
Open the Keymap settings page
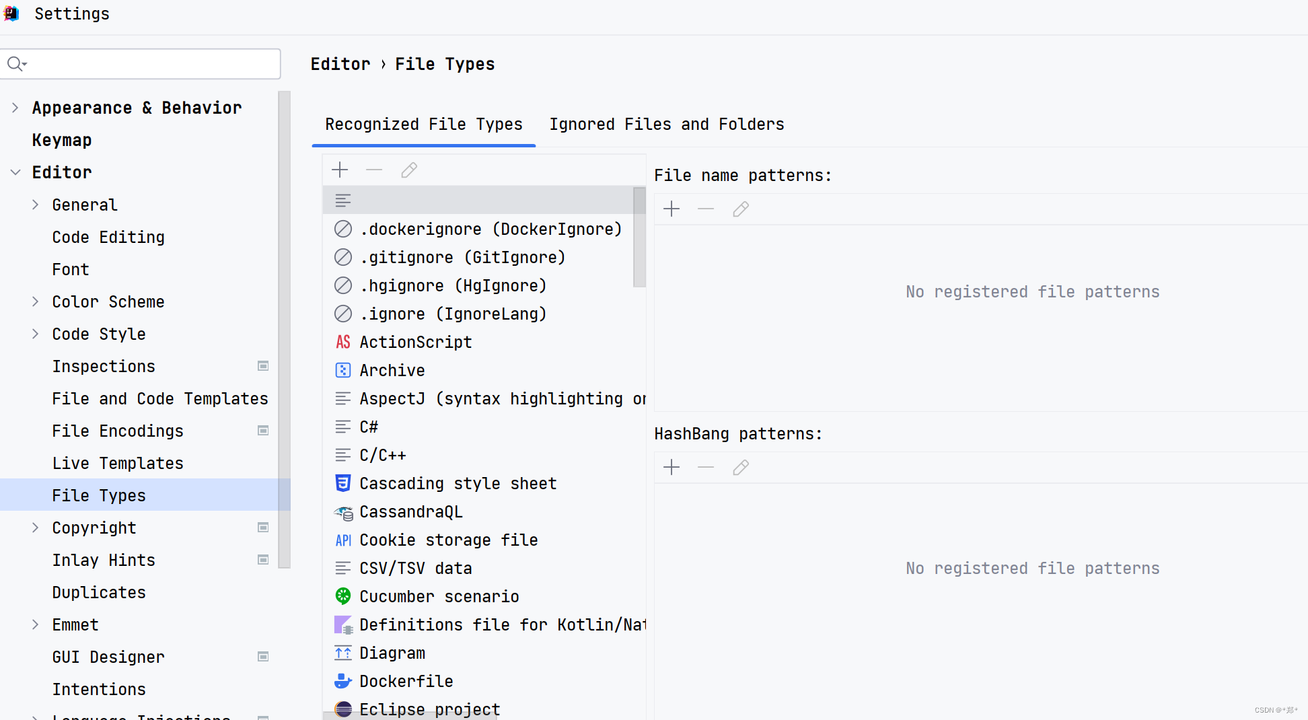point(62,141)
